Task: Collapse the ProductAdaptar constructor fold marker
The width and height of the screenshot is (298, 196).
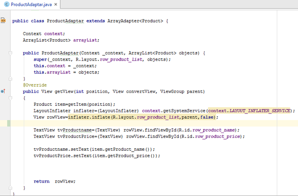Action: pos(11,53)
